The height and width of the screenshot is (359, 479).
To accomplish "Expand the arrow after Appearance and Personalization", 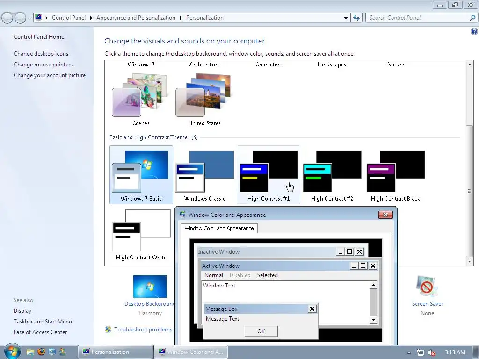I will coord(181,18).
